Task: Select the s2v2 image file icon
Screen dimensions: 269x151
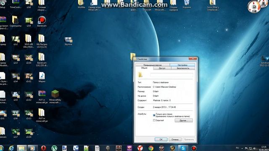Action: [16, 40]
